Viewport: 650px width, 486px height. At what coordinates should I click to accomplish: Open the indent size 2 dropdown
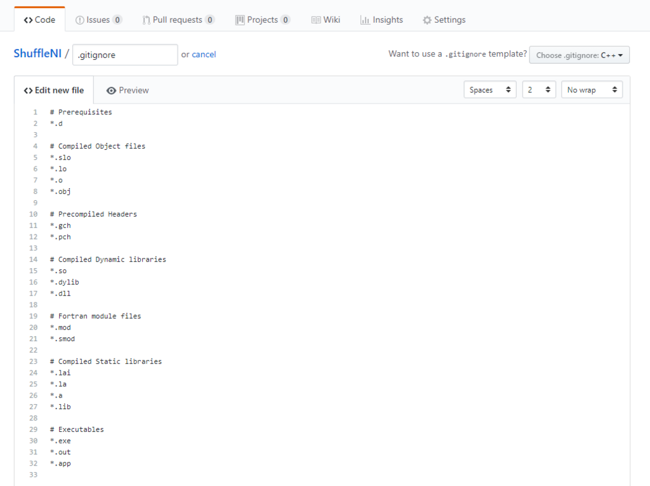point(539,90)
